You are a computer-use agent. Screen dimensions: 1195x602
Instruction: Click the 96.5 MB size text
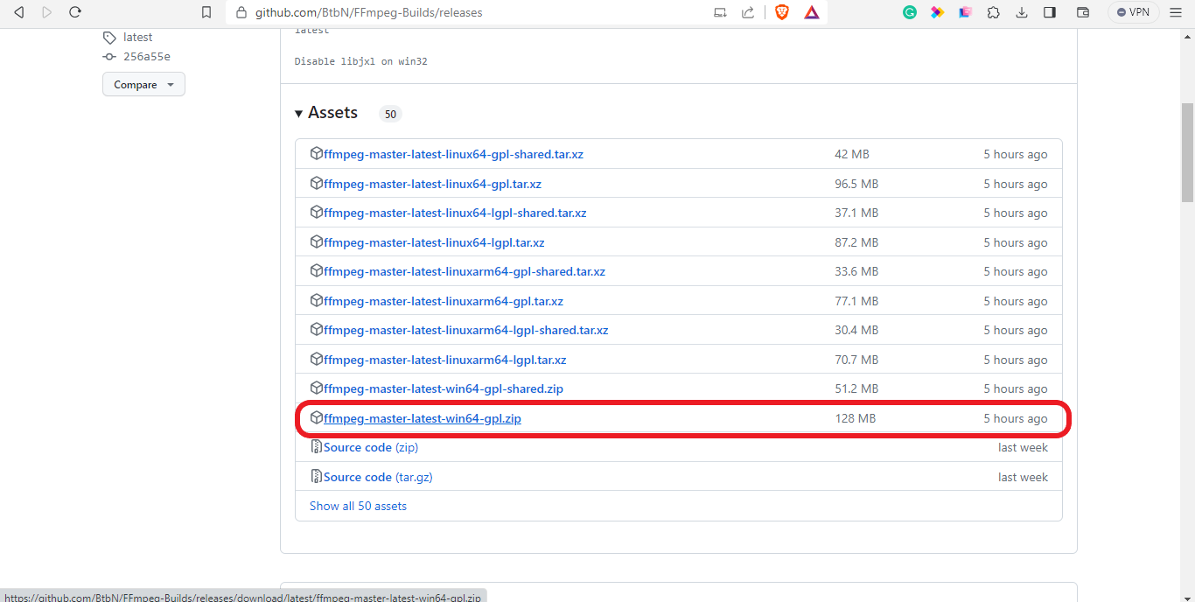pos(856,184)
